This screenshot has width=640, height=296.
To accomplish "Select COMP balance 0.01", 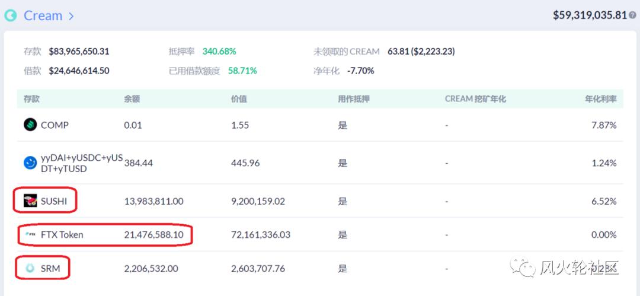I will [x=133, y=125].
